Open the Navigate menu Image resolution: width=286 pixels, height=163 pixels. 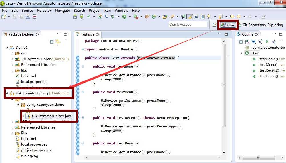pos(63,10)
